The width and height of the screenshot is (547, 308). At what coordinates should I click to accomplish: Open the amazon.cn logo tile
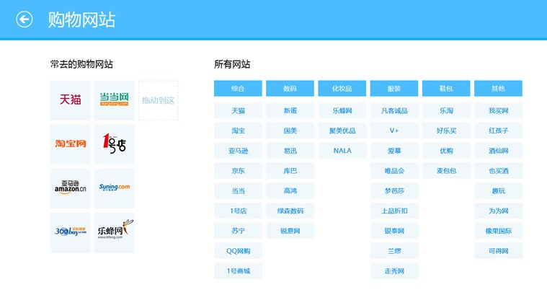[x=70, y=188]
